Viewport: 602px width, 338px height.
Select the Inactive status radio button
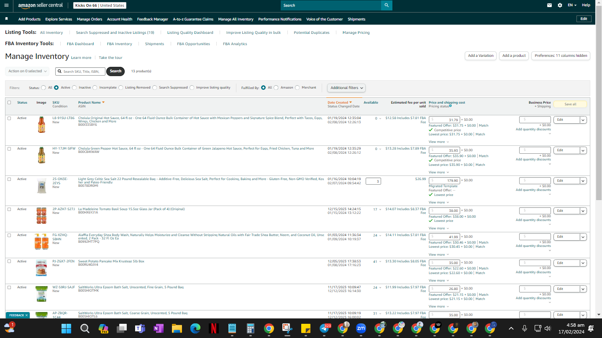point(74,88)
